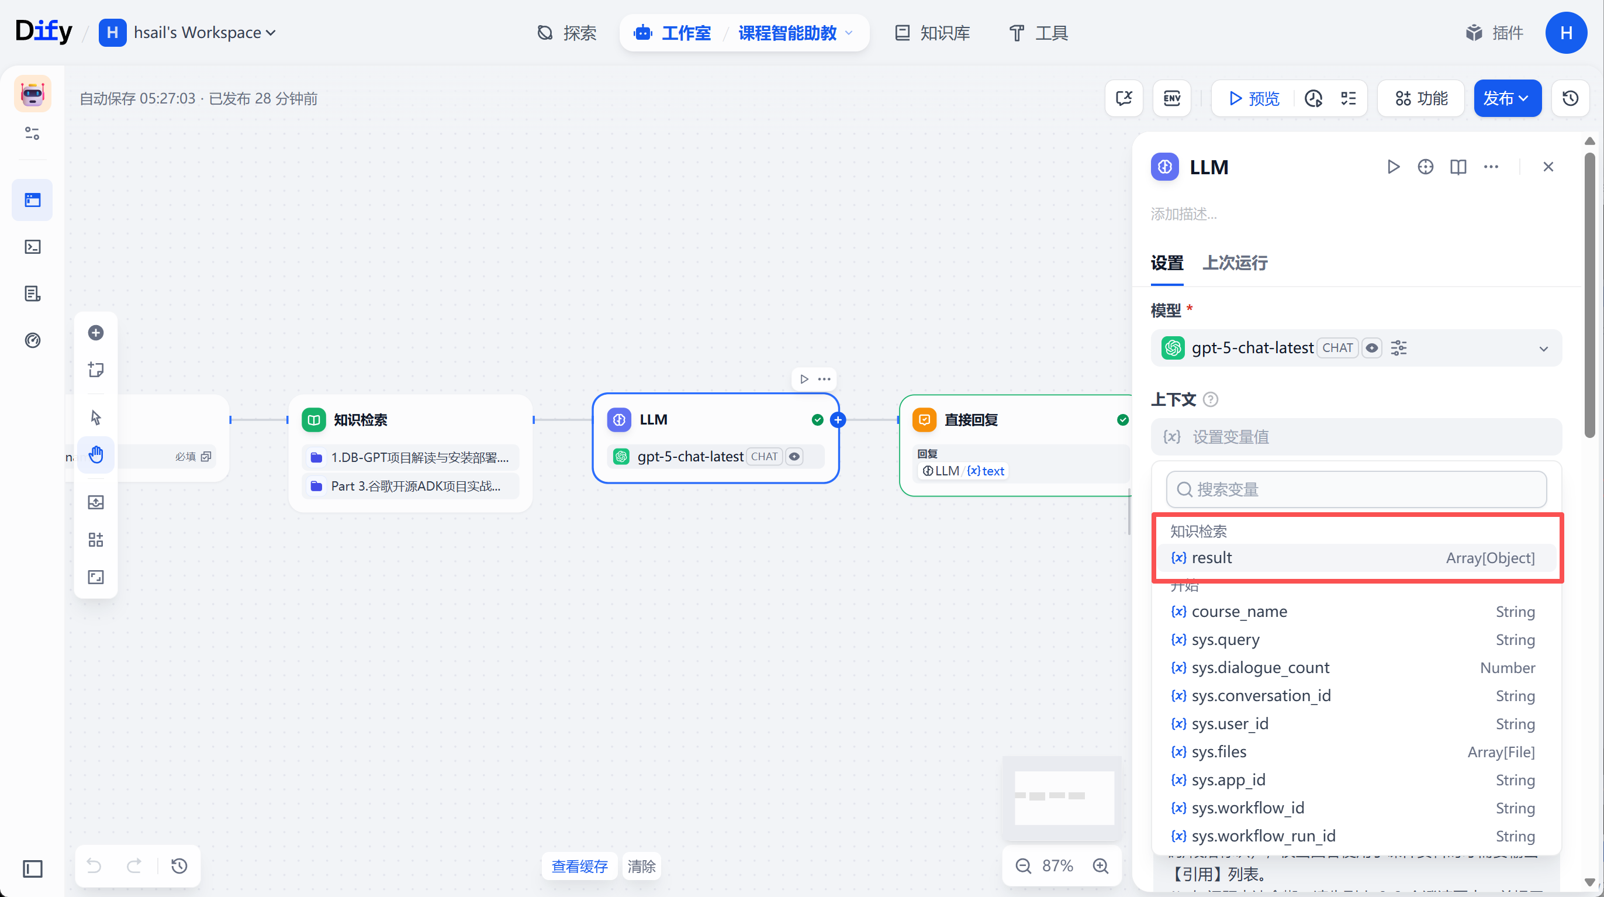
Task: Click the 上下文 help question icon
Action: tap(1211, 399)
